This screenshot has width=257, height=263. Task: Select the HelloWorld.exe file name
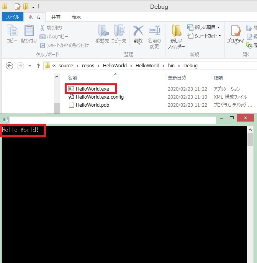(x=92, y=89)
